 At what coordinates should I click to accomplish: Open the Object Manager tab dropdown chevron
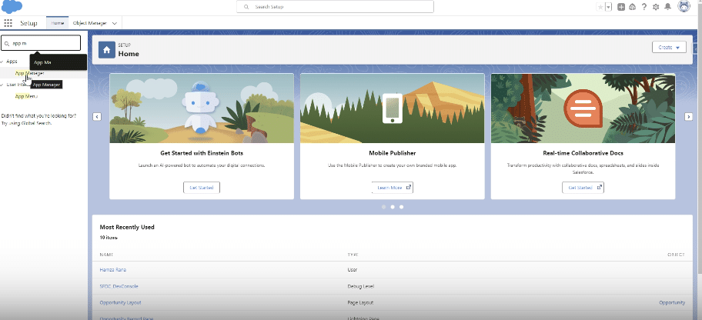click(115, 23)
